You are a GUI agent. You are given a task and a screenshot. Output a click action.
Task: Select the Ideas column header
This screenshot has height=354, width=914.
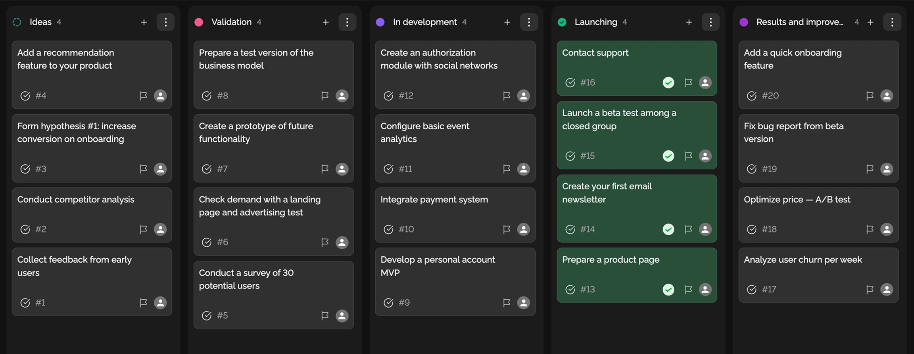[40, 22]
